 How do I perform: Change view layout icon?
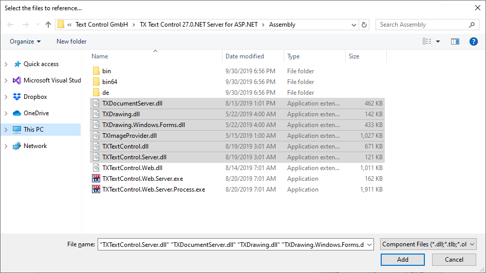[x=427, y=41]
